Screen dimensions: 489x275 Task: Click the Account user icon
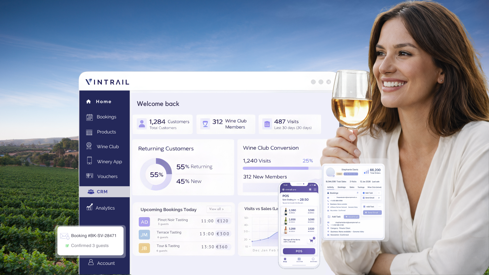click(91, 262)
